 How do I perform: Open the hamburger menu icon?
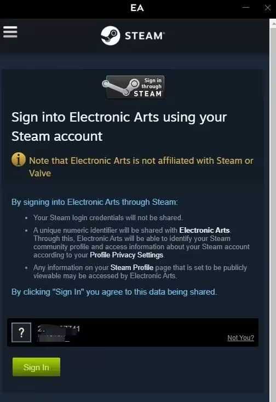pyautogui.click(x=10, y=32)
